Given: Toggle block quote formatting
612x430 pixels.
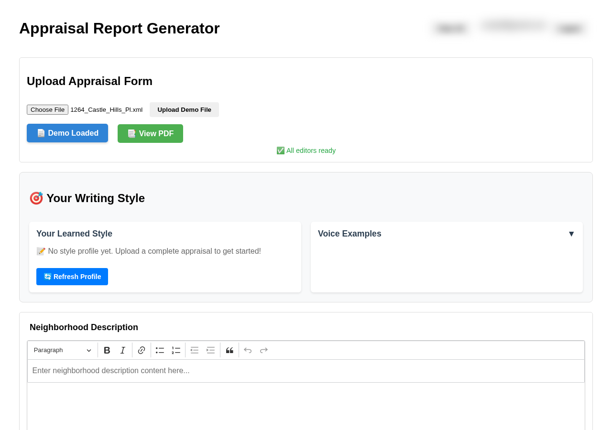Looking at the screenshot, I should 229,350.
